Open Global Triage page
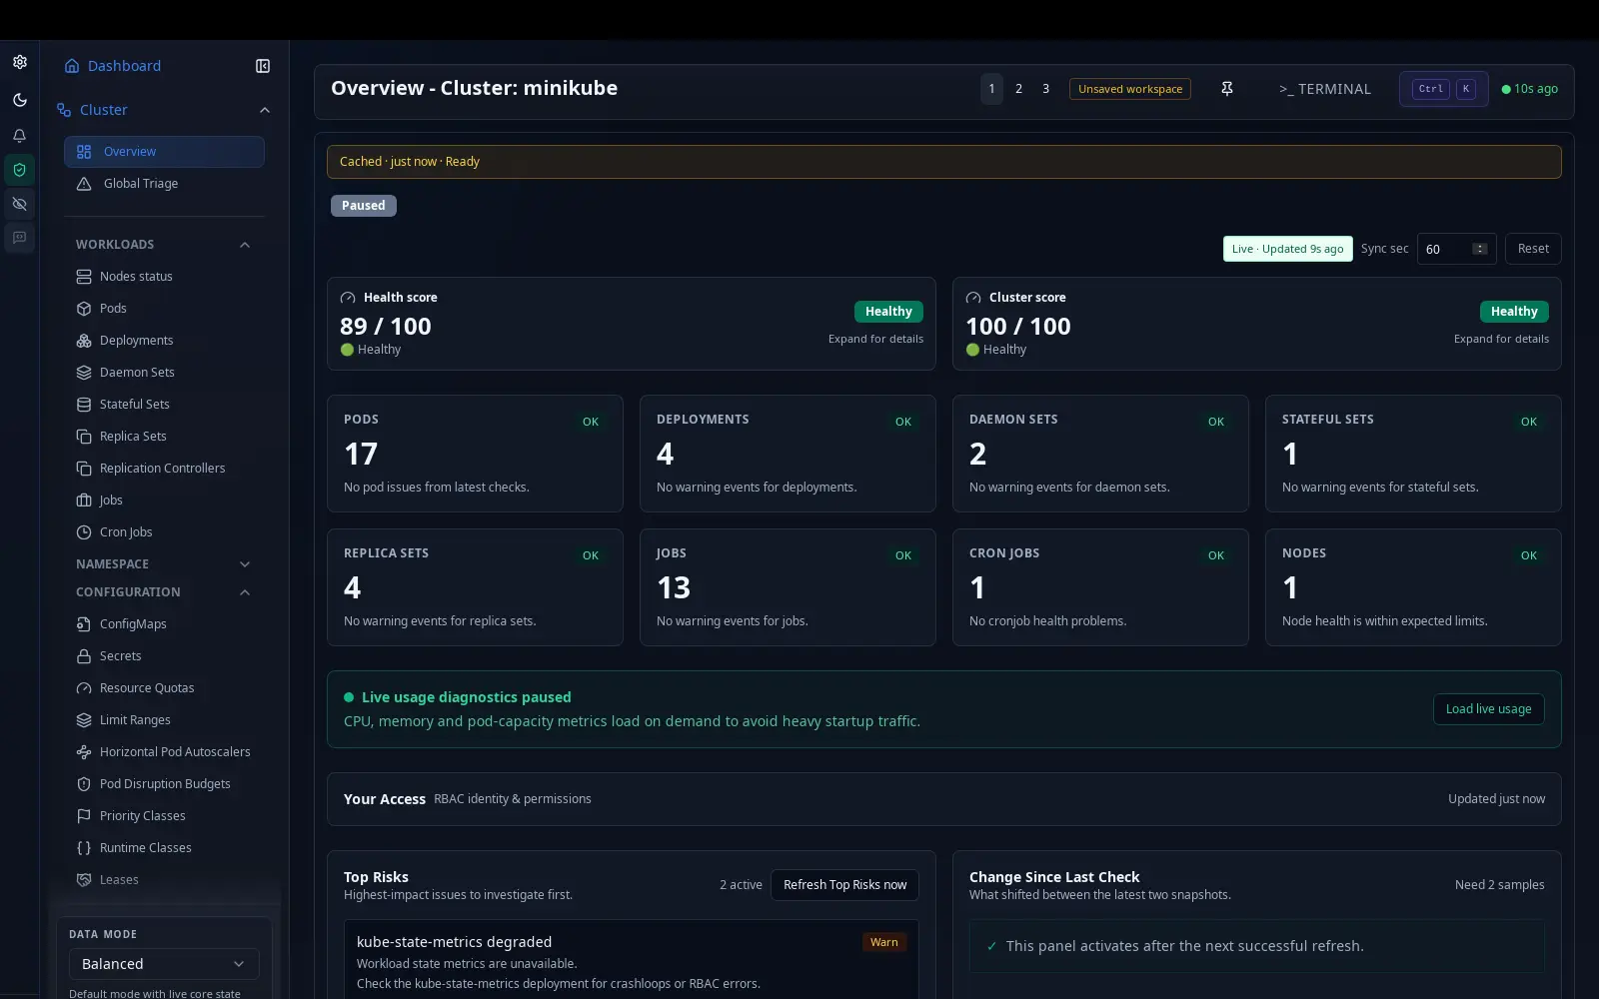The width and height of the screenshot is (1599, 999). point(164,184)
